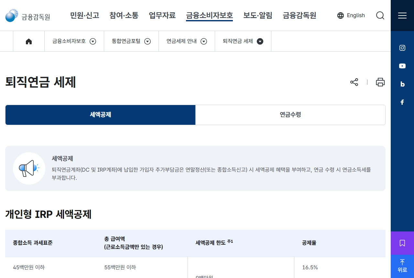Image resolution: width=414 pixels, height=278 pixels.
Task: Click the 공제율 column header
Action: (309, 243)
